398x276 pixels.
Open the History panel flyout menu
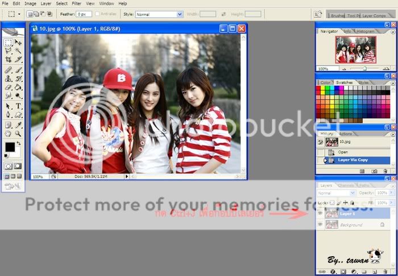pyautogui.click(x=393, y=135)
